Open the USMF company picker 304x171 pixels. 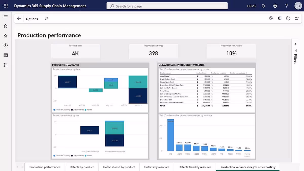click(251, 6)
